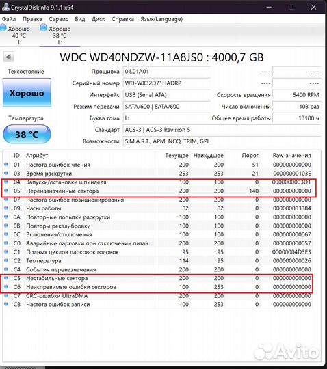This screenshot has width=327, height=369.
Task: Click status dot for attribute 05
Action: tap(6, 191)
